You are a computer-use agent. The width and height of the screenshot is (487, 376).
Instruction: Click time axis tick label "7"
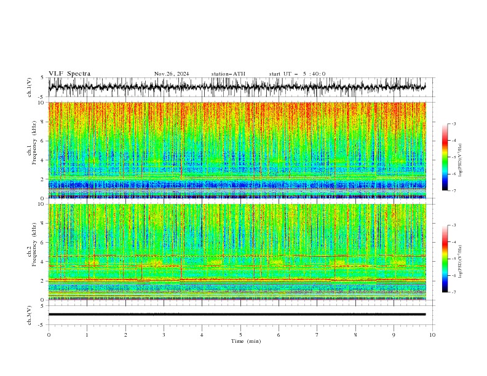(x=317, y=335)
